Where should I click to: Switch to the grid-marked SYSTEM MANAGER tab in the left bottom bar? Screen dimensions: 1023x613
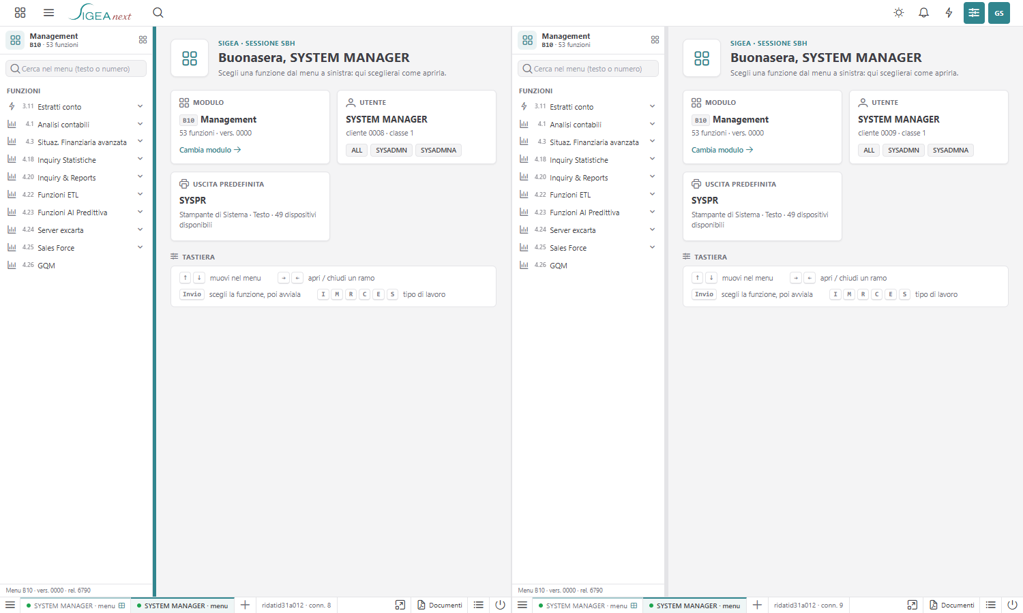point(76,606)
